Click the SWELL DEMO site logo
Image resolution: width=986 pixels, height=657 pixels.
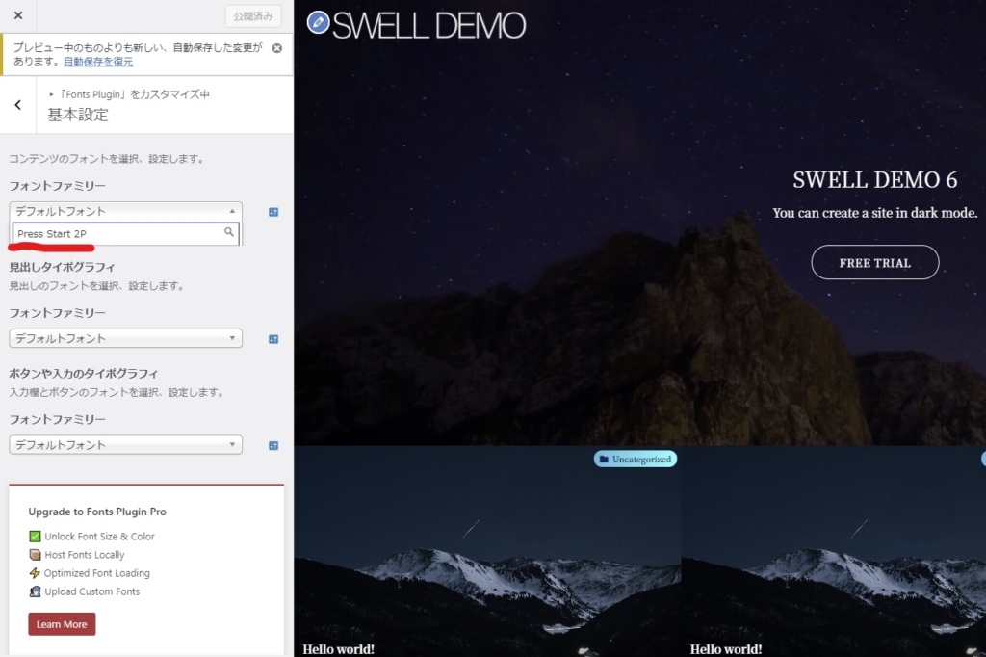(428, 25)
